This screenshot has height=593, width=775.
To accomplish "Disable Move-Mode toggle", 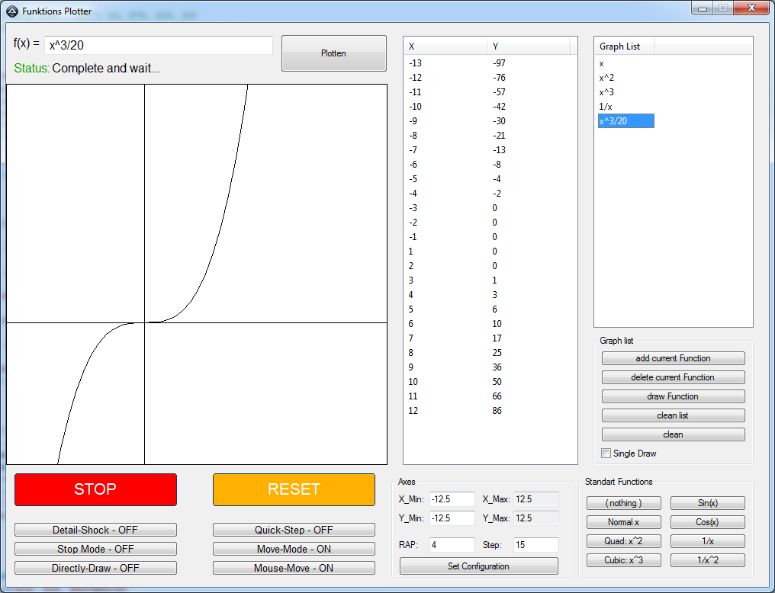I will 294,549.
